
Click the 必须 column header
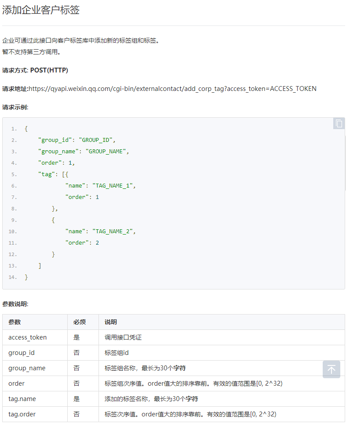coord(80,322)
